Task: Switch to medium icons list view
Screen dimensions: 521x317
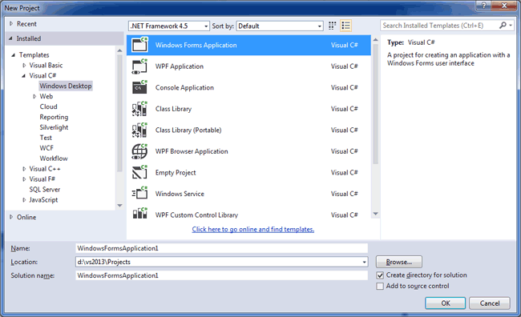Action: (346, 26)
